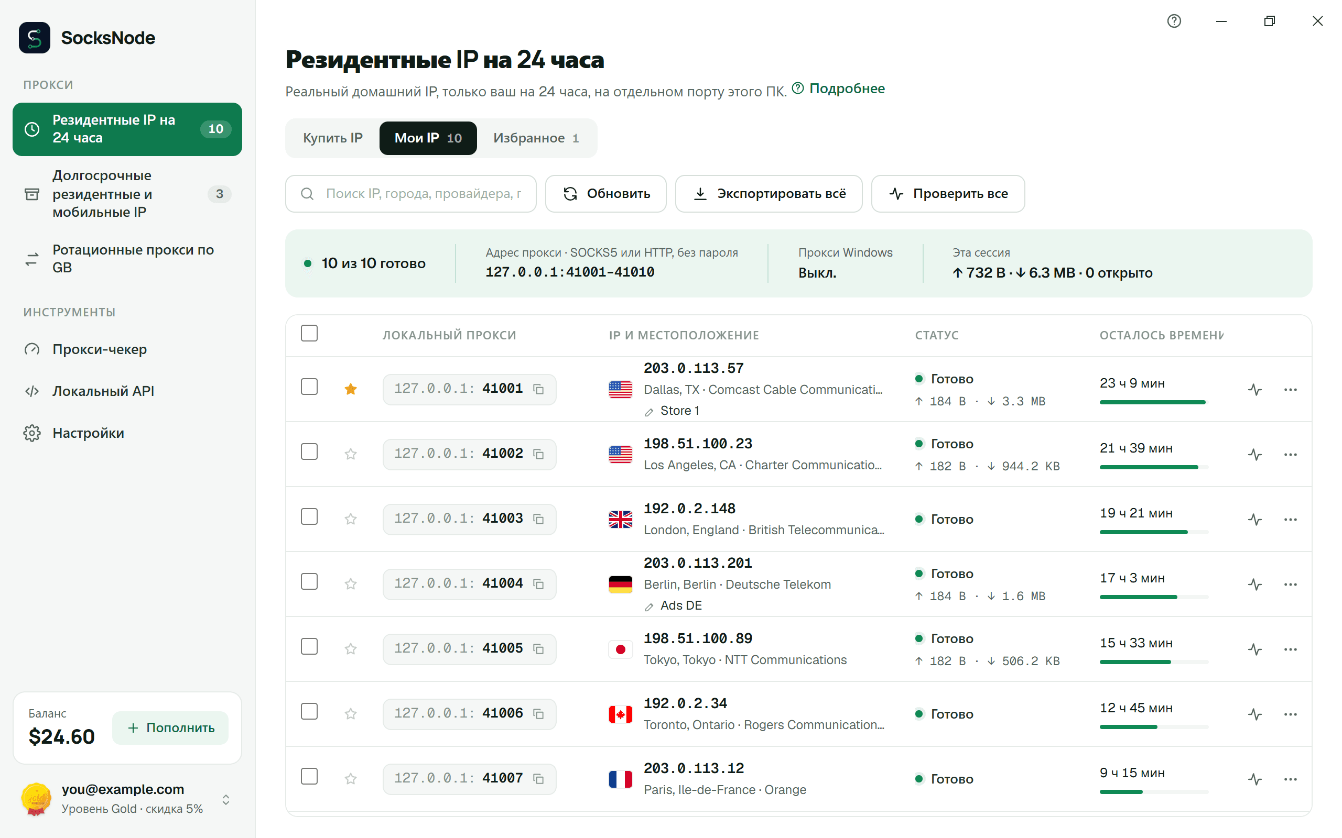
Task: Copy local proxy address 41004
Action: coord(538,583)
